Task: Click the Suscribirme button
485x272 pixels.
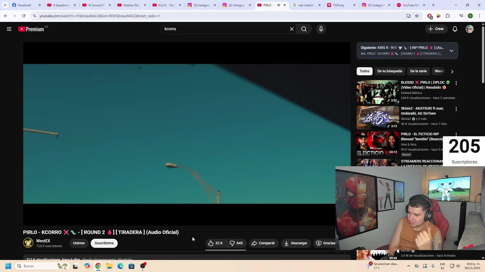Action: pyautogui.click(x=104, y=243)
